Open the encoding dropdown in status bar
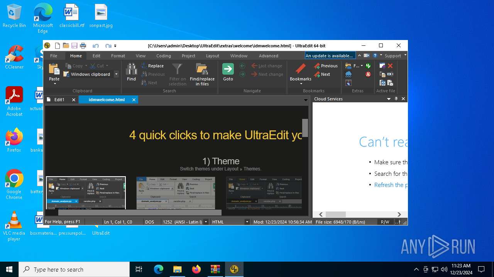The image size is (494, 277). tap(206, 222)
